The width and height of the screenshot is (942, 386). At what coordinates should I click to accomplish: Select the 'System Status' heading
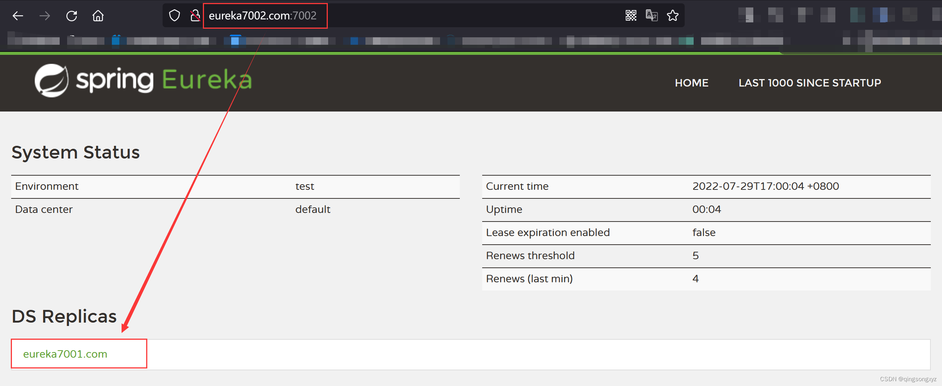pyautogui.click(x=76, y=152)
